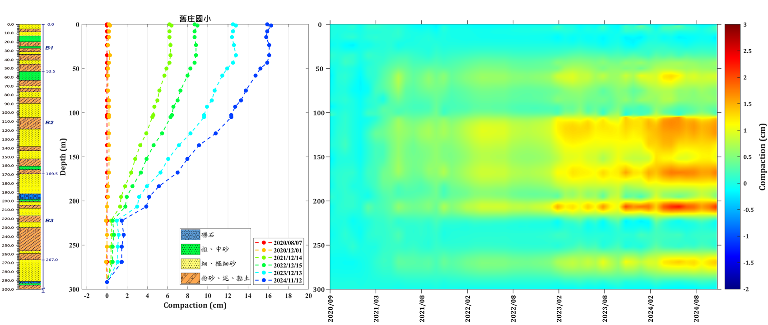Click the dark red top of the colorbar
Image resolution: width=768 pixels, height=325 pixels.
click(x=732, y=27)
